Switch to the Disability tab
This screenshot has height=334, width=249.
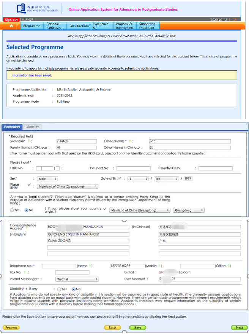point(32,127)
